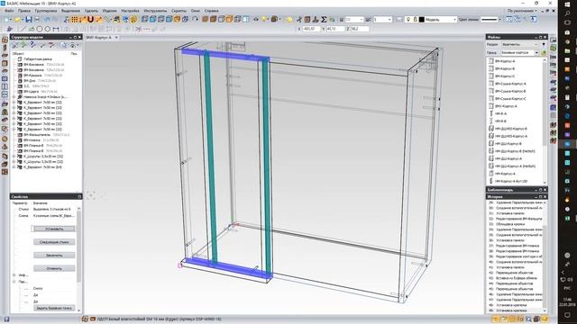Click the solid brown cube render icon
577x324 pixels.
206,20
